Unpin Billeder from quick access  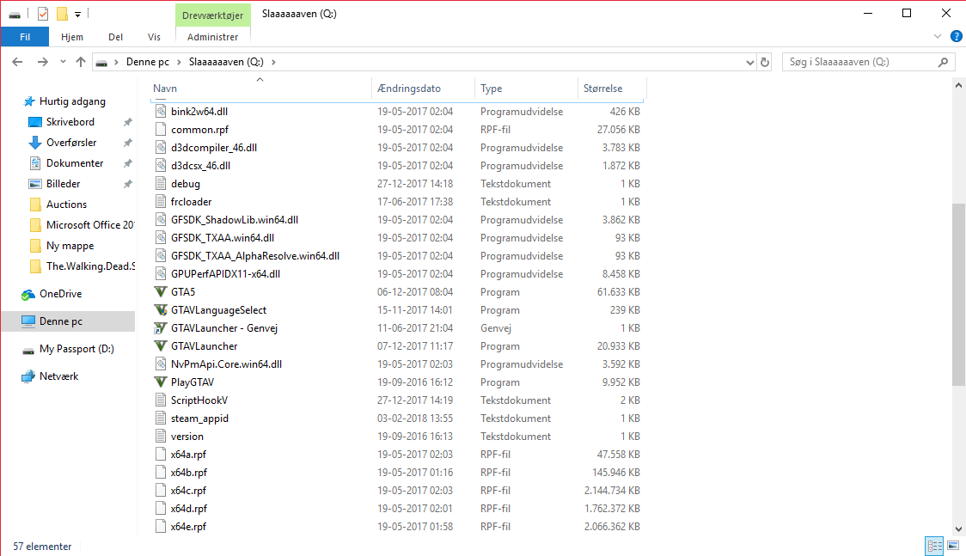pos(127,184)
